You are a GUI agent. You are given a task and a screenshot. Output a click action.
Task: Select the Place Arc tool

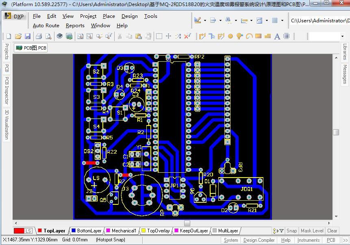point(249,36)
